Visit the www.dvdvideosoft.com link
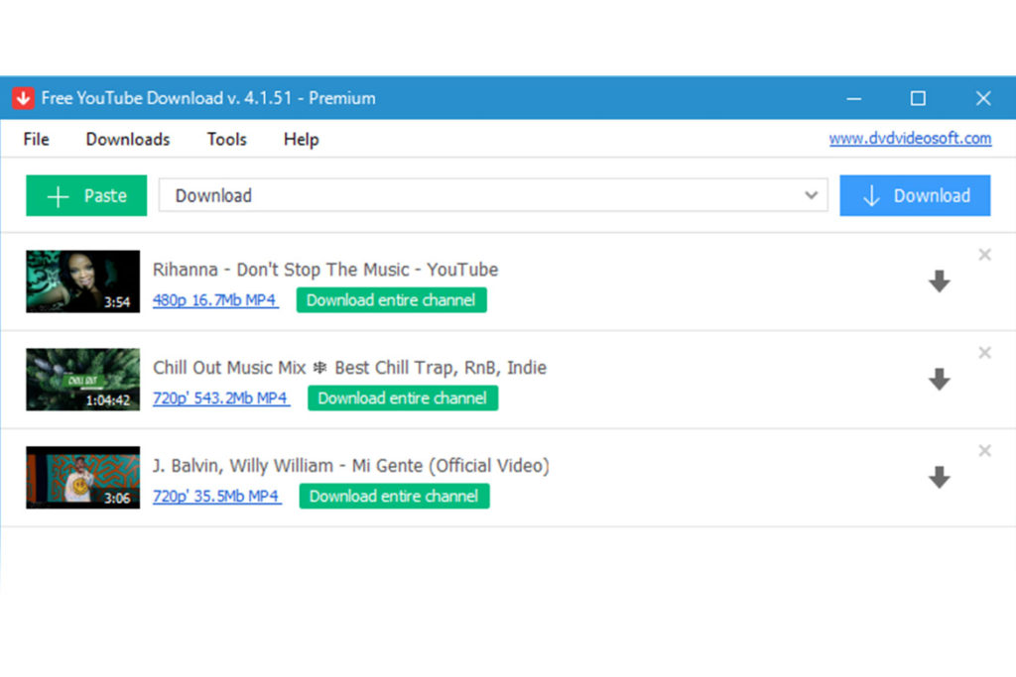This screenshot has width=1016, height=677. 911,138
